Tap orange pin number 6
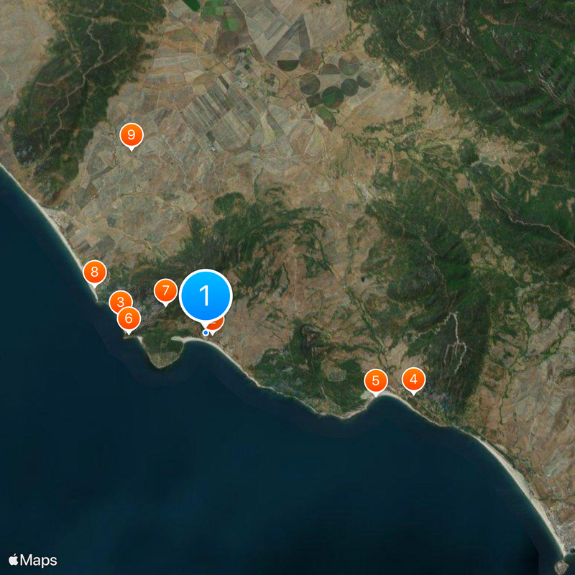Screen dimensions: 575x575 coord(129,318)
